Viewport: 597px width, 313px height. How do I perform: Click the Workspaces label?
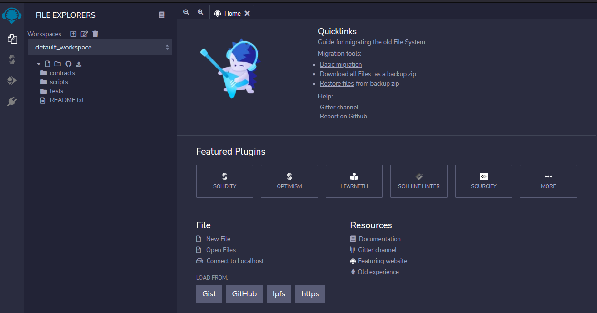coord(44,34)
